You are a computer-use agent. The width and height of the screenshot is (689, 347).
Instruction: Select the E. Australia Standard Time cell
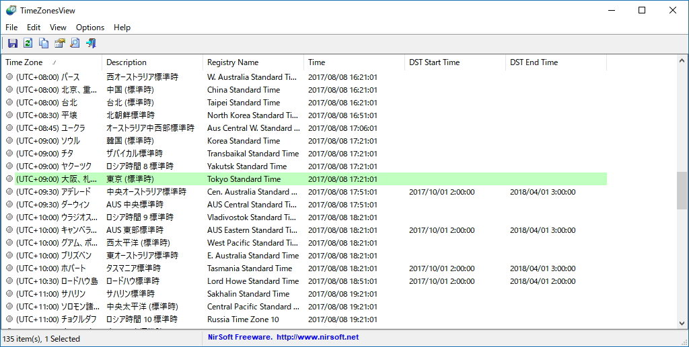253,256
